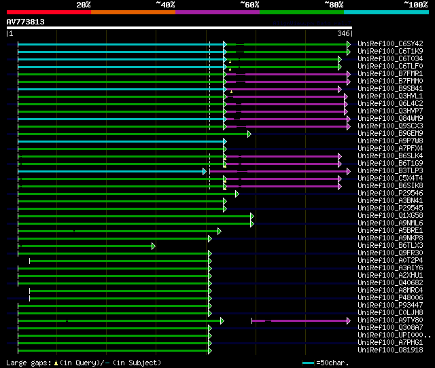435x368 pixels.
Task: Click the red ~20% identity legend bar
Action: click(x=49, y=12)
